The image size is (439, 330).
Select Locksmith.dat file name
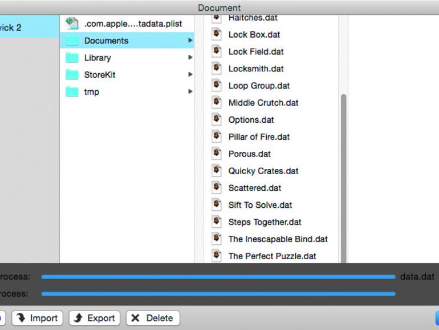[256, 69]
